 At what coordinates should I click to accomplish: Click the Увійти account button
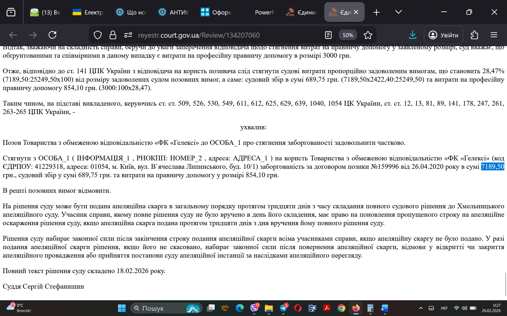point(443,35)
